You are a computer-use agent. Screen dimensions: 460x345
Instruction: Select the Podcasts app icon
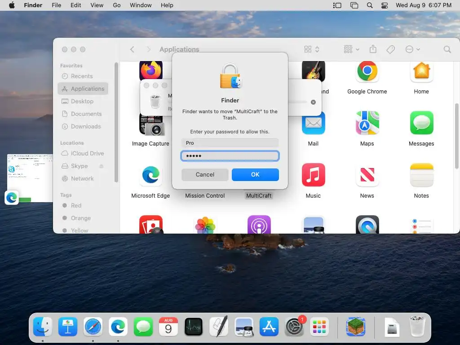[259, 225]
